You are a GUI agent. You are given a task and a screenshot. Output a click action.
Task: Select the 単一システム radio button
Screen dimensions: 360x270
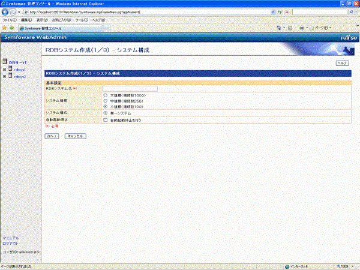(106, 113)
